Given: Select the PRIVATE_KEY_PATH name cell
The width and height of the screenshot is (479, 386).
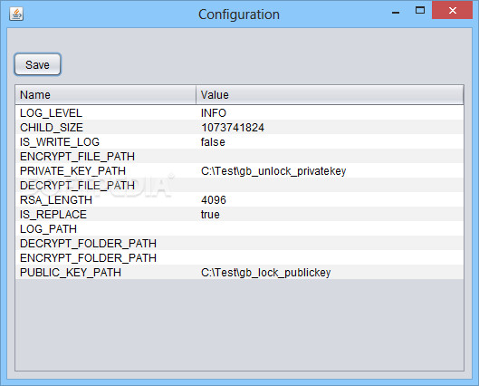Looking at the screenshot, I should 106,171.
